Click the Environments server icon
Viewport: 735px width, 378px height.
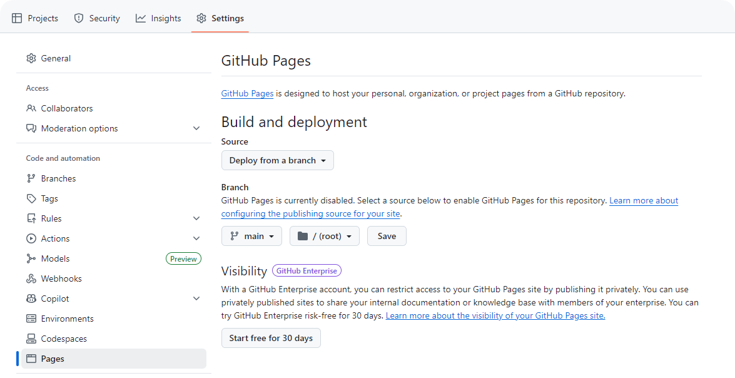[31, 319]
